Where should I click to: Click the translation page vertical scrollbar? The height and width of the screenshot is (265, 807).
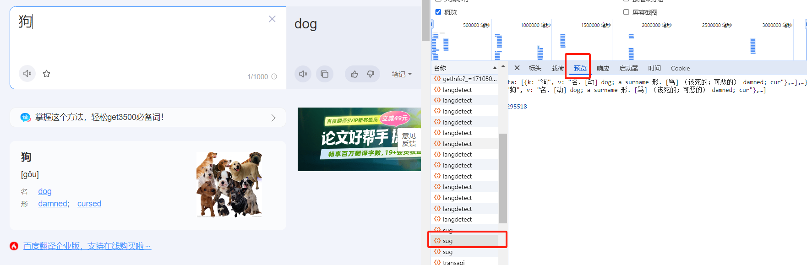(425, 21)
